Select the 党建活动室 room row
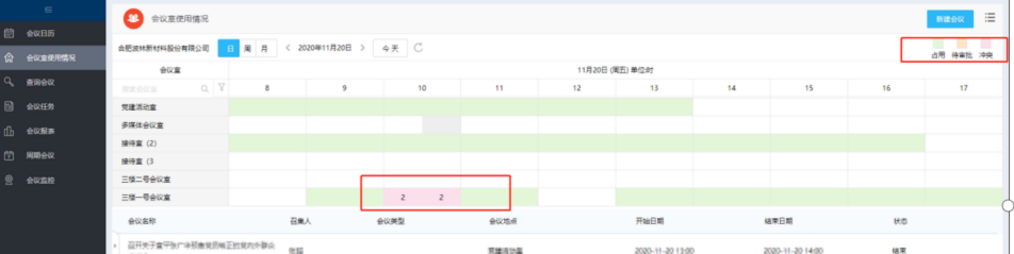Image resolution: width=1014 pixels, height=254 pixels. (x=170, y=107)
